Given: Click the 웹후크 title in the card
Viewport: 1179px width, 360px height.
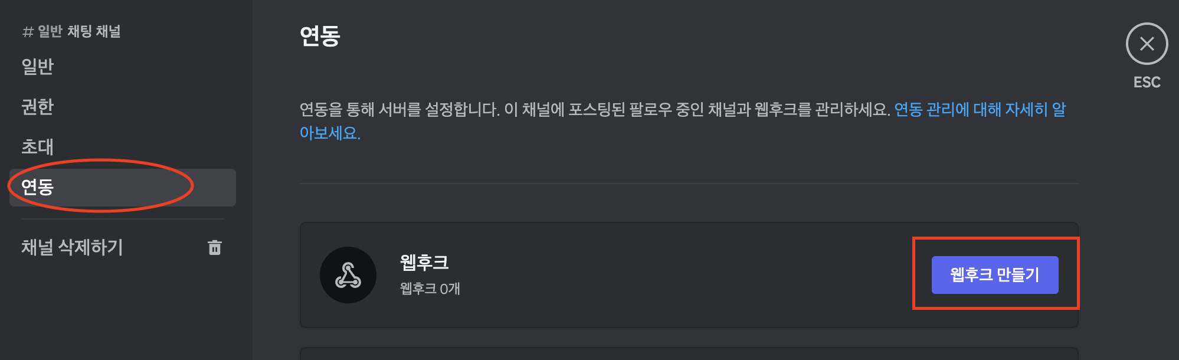Looking at the screenshot, I should 424,262.
